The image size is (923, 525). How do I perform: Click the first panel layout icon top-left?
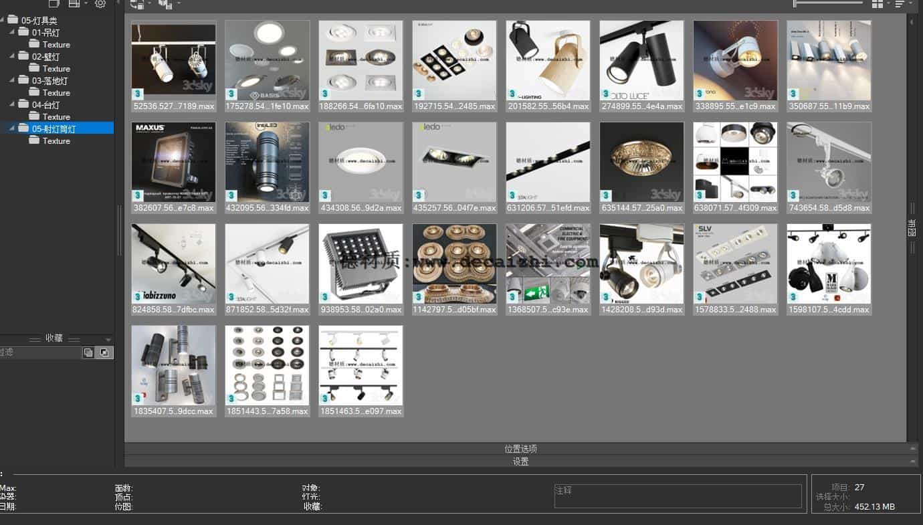54,3
